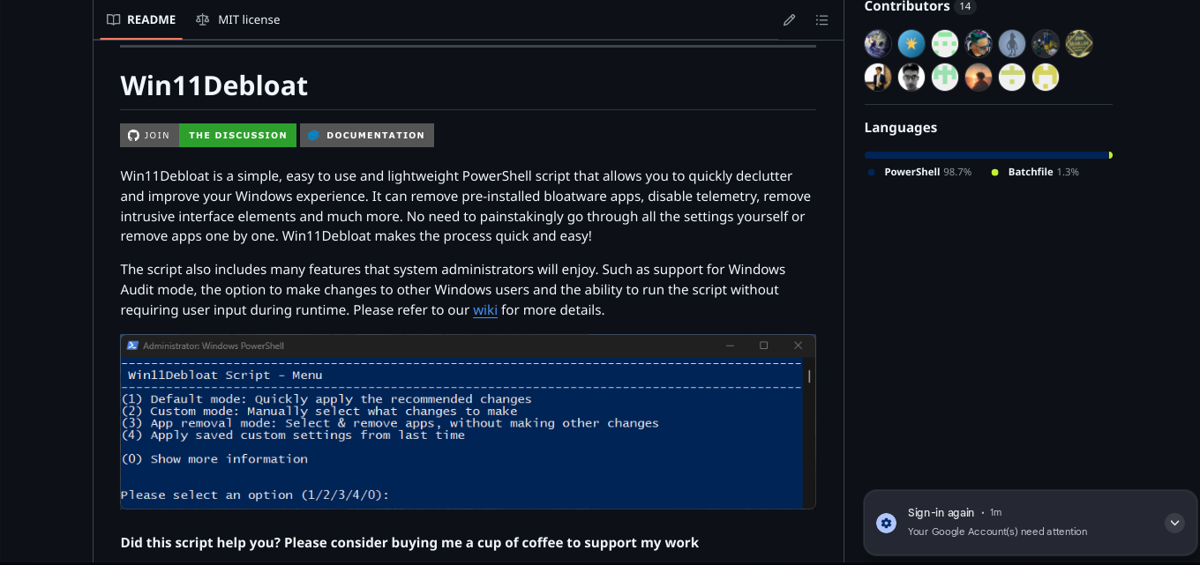
Task: Click the pencil edit README icon
Action: click(789, 19)
